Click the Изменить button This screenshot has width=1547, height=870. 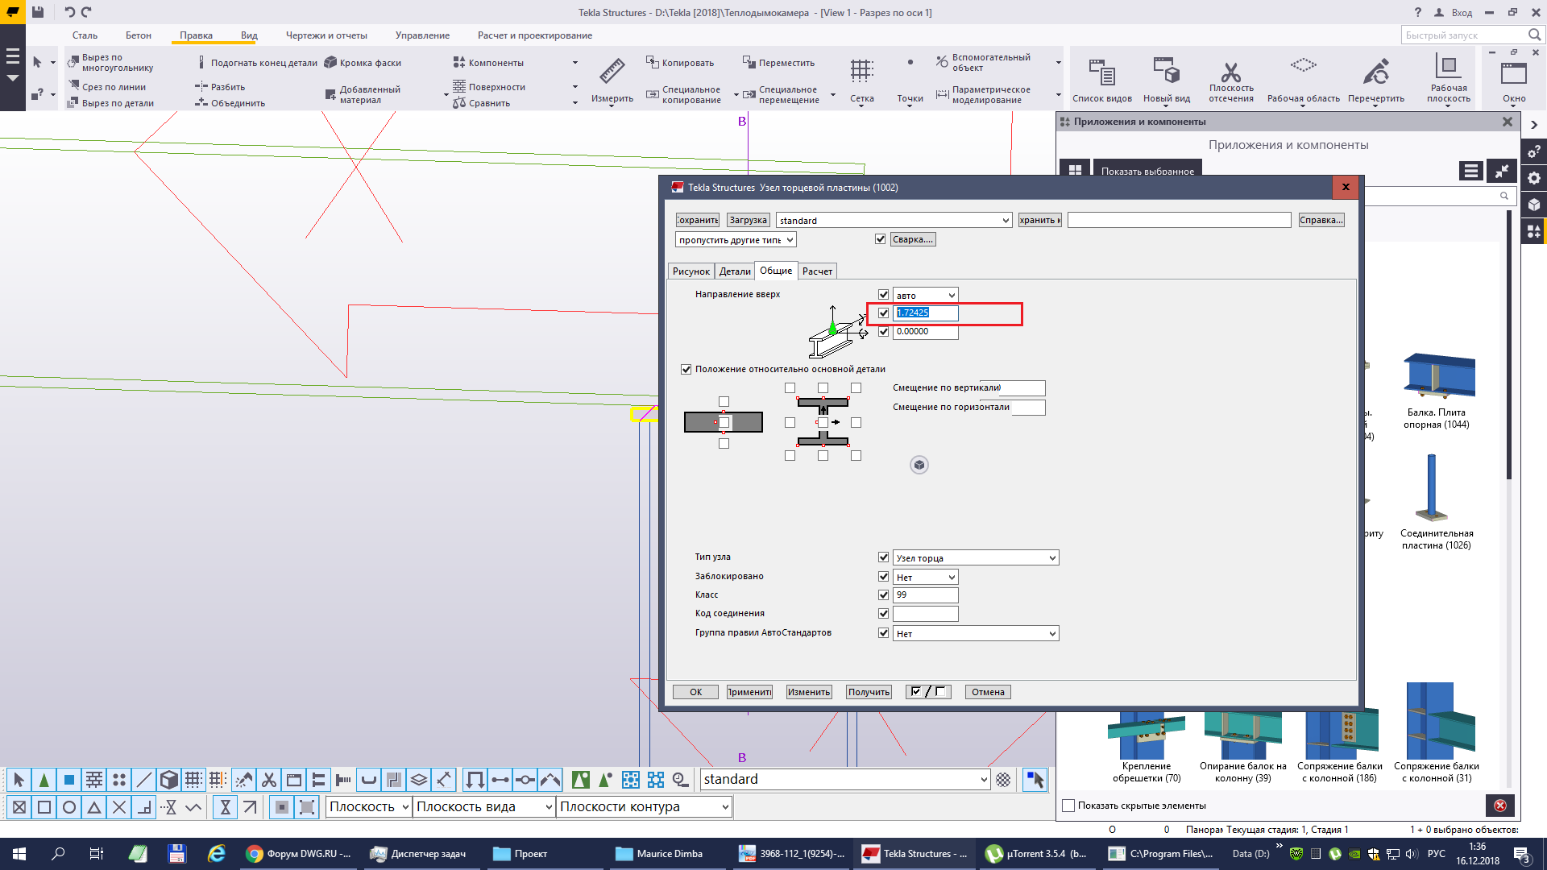click(809, 692)
